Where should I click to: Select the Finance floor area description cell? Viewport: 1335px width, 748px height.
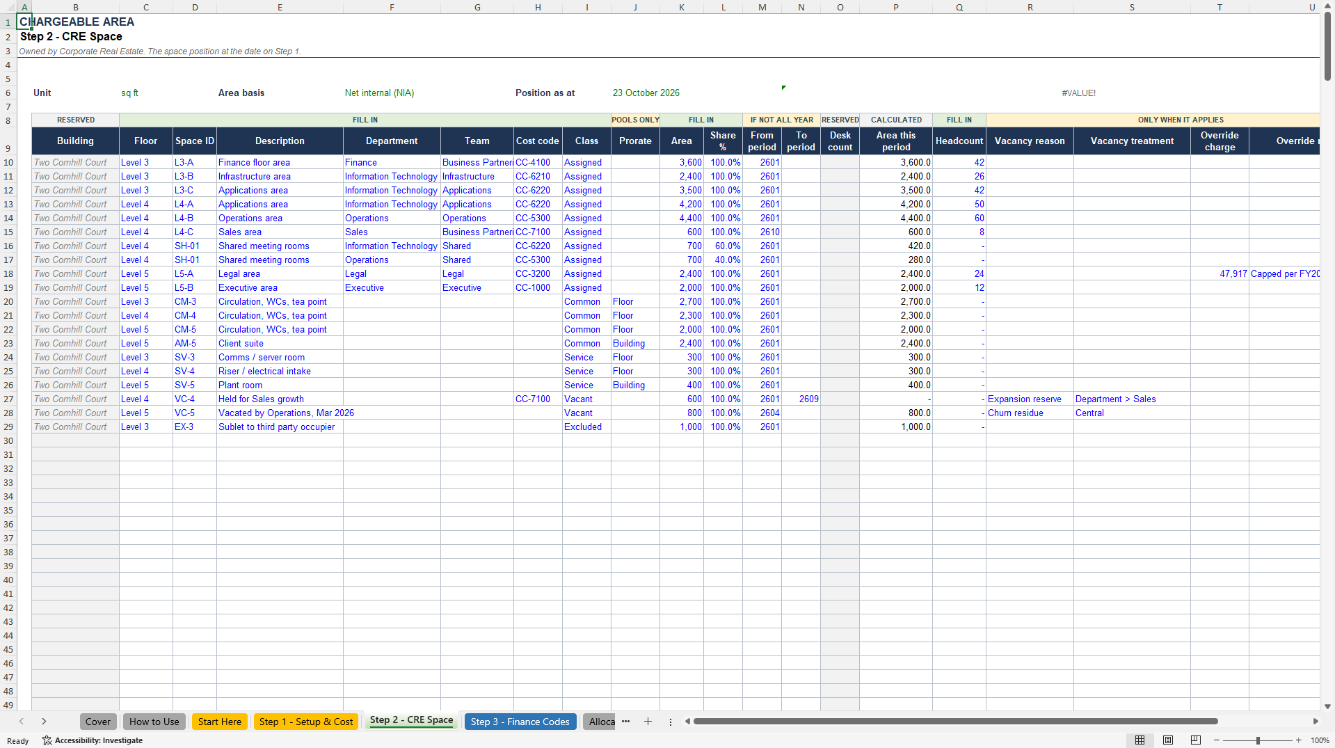click(x=280, y=162)
